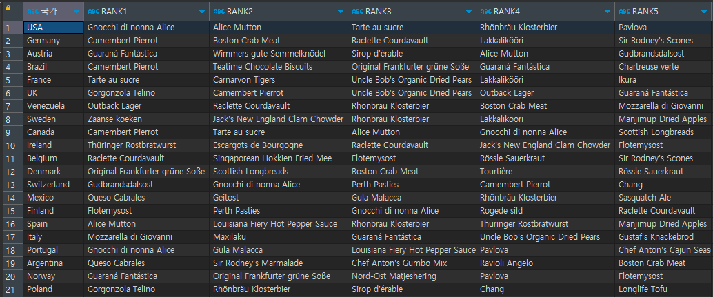Screen dimensions: 713x297
Task: Click Ikura in France row
Action: [664, 80]
